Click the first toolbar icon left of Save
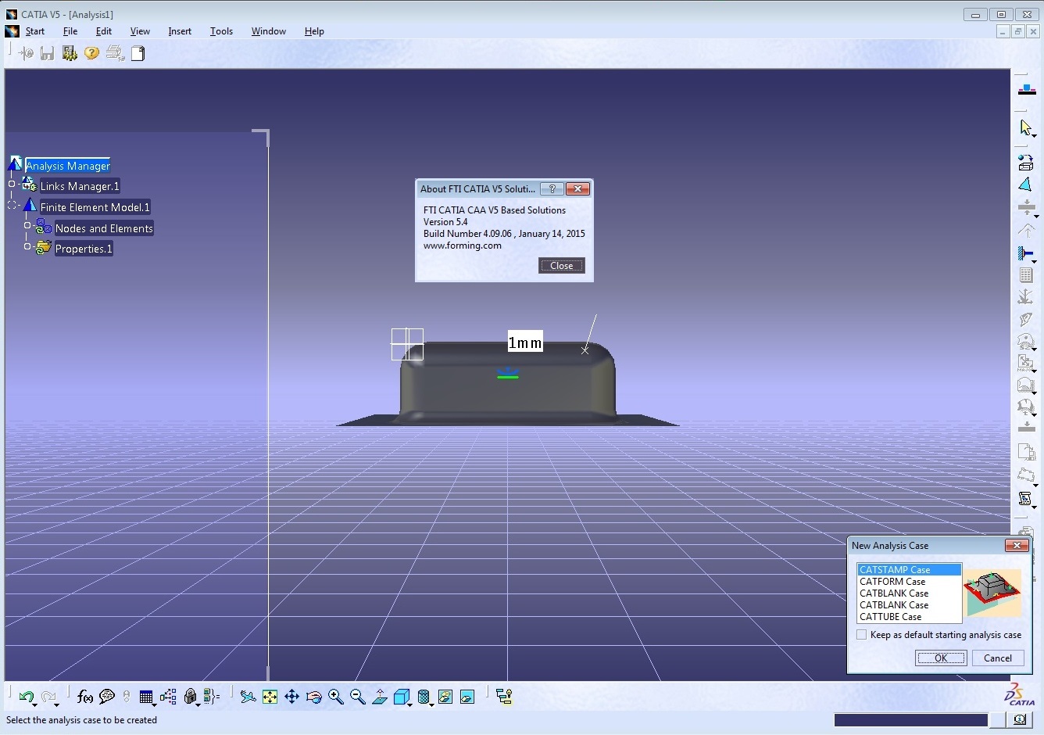The image size is (1044, 735). pos(26,53)
